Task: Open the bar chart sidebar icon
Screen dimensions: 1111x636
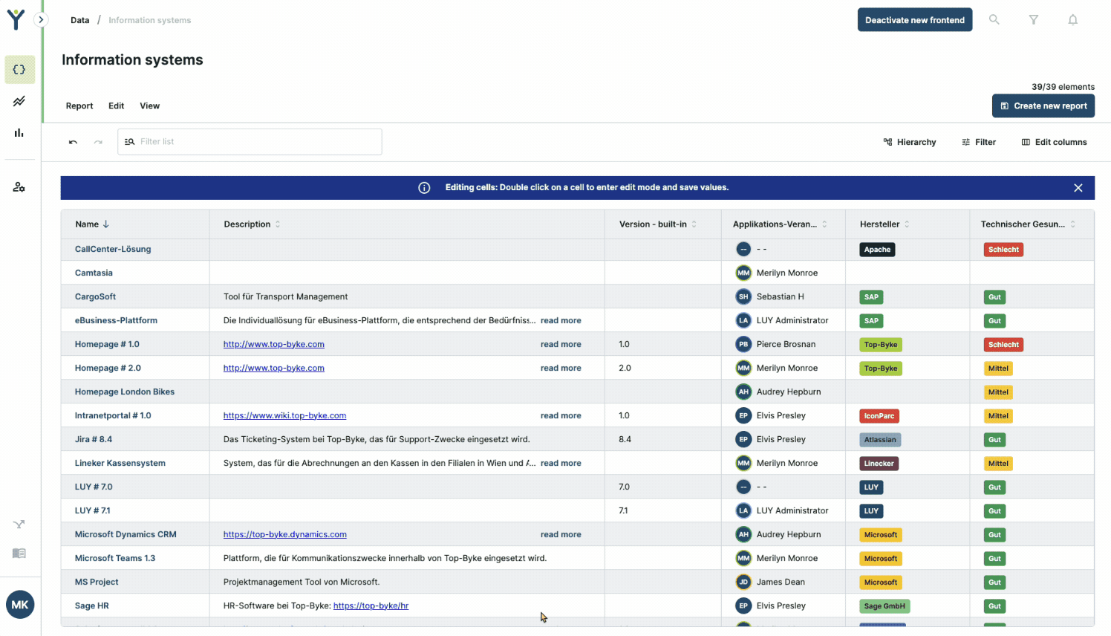Action: [x=19, y=133]
